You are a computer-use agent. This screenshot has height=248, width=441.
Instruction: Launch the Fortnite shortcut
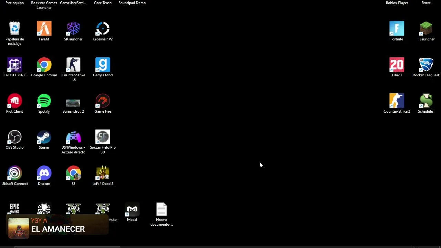tap(397, 29)
